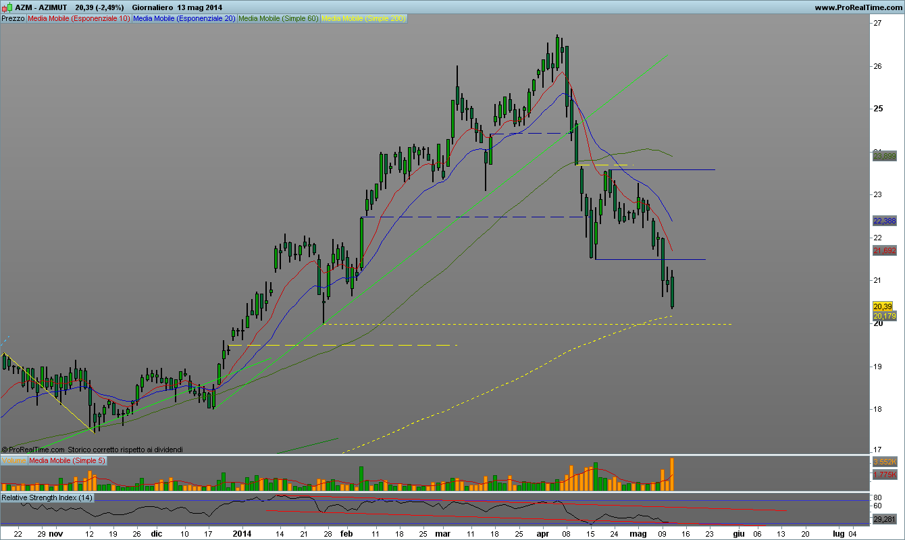Click the price change 20,39 (-2,49%)
This screenshot has width=905, height=540.
point(101,7)
